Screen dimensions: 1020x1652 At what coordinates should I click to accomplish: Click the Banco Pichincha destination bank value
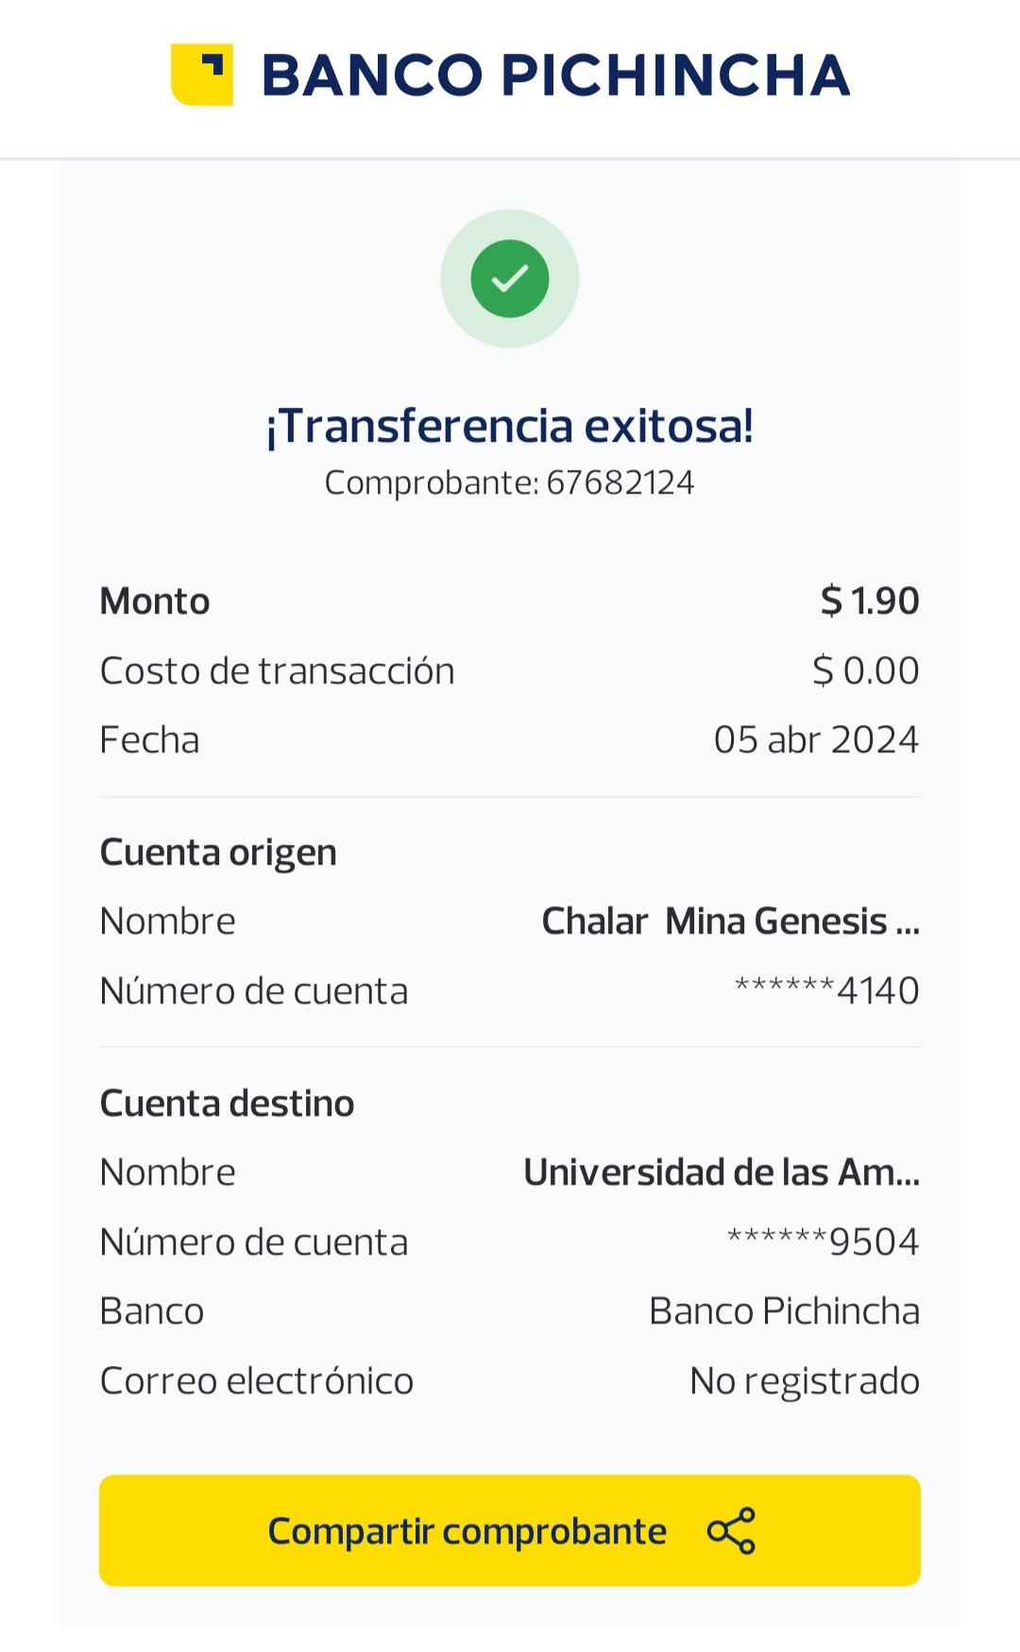point(784,1311)
